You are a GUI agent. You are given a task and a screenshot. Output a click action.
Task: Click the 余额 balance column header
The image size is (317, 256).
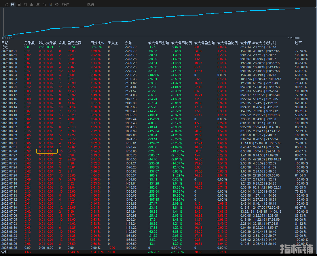128,43
